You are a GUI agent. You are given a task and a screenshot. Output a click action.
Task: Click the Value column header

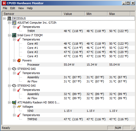point(73,14)
